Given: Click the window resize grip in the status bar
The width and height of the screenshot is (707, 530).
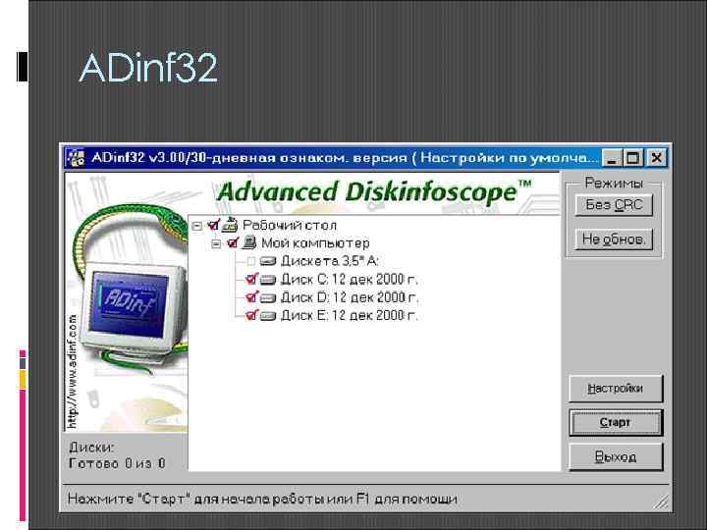Looking at the screenshot, I should (661, 502).
